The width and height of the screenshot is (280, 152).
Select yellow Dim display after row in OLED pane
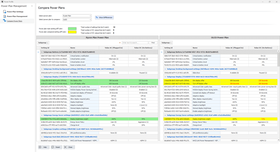(220, 81)
